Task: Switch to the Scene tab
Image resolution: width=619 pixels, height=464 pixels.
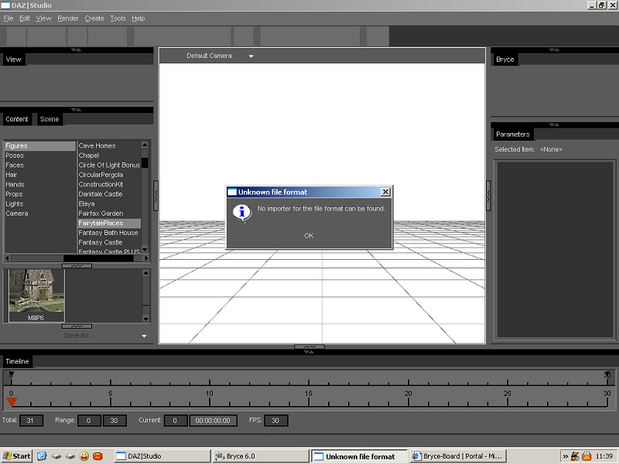Action: [50, 119]
